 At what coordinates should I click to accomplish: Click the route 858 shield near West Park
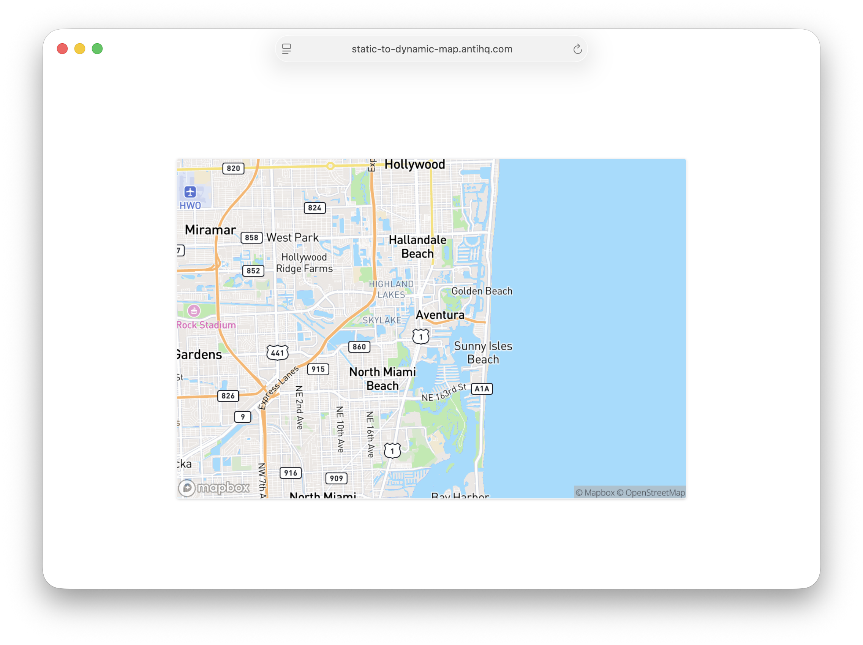click(251, 237)
